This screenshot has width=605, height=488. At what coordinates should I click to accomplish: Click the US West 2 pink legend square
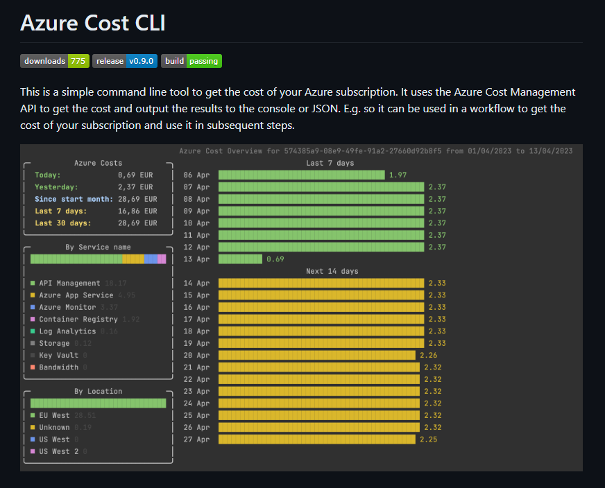[33, 451]
